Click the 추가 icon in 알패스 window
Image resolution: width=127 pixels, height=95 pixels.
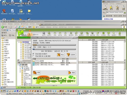click(x=111, y=8)
